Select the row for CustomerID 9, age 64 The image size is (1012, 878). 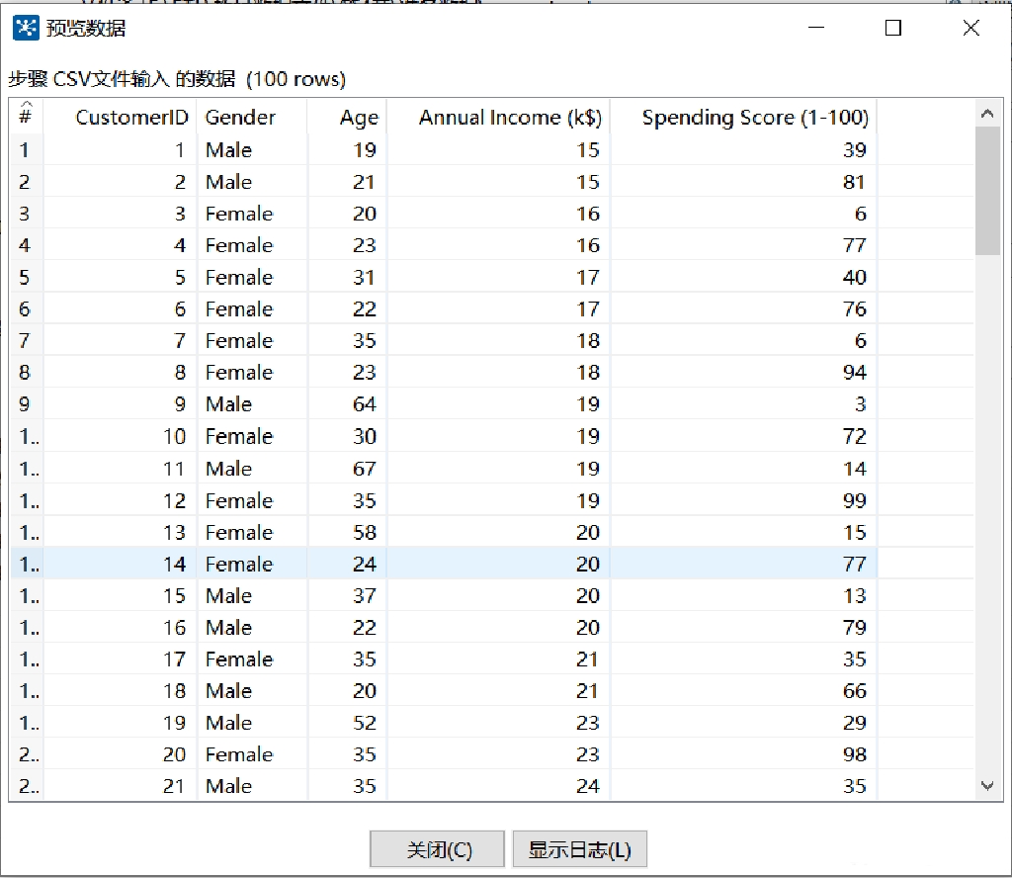[x=395, y=404]
